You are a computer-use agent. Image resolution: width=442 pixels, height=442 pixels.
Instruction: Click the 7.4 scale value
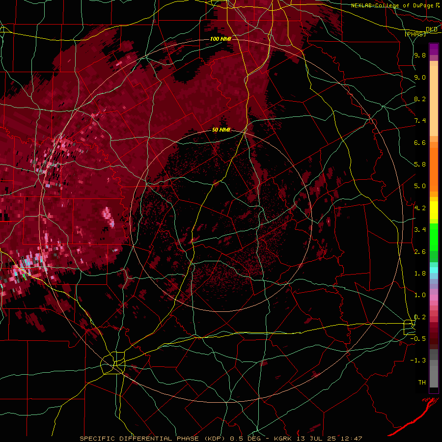[420, 121]
